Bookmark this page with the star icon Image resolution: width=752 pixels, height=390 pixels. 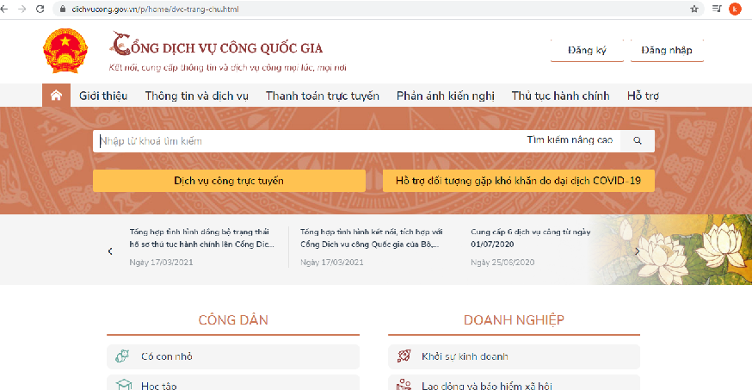[x=694, y=9]
